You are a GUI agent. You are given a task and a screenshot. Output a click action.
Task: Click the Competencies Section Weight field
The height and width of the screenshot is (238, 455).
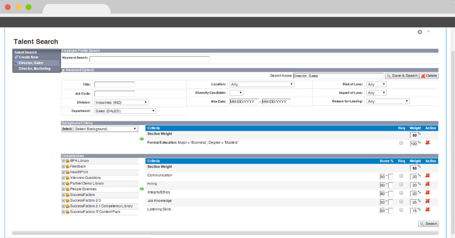pos(414,168)
